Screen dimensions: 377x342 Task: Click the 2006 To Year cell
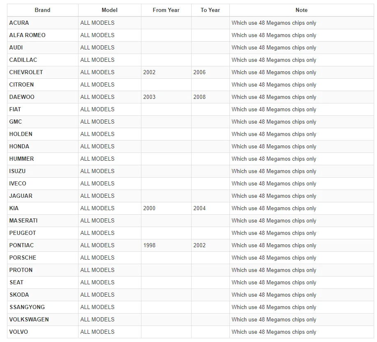(x=199, y=72)
